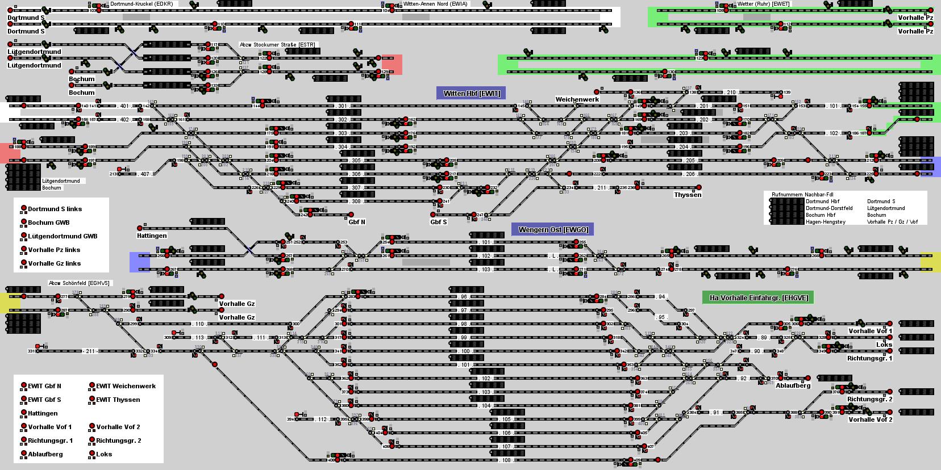Click the yellow zone at Abzw Schönfeld
Viewport: 941px width, 470px height.
[x=10, y=303]
